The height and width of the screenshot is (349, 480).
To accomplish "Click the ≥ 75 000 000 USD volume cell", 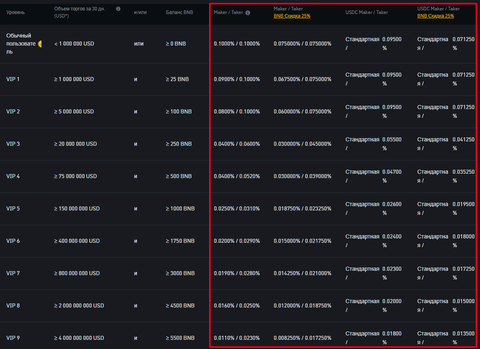I will [75, 176].
